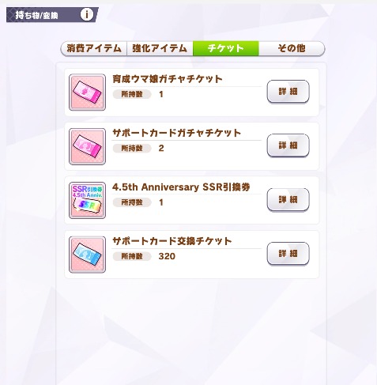This screenshot has height=385, width=377.
Task: Click the 4.5th Anniversary SSR引換券 title text
Action: 181,187
